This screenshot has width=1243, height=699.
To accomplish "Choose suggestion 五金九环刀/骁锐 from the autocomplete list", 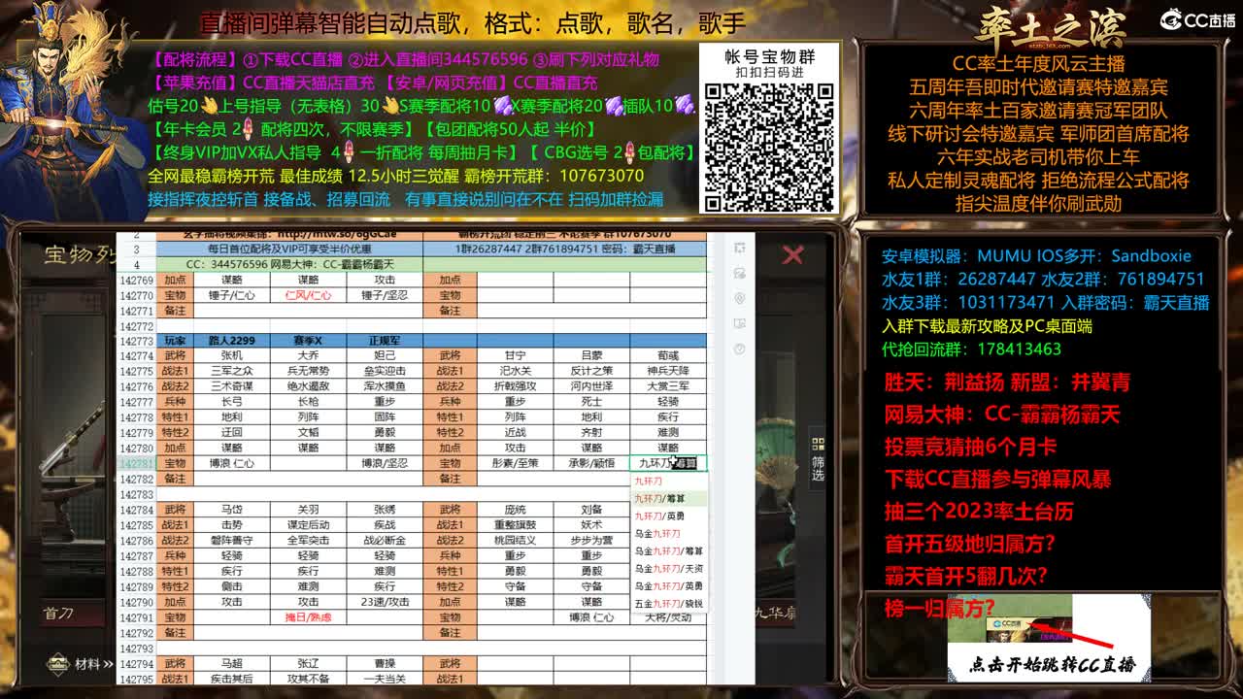I will point(669,603).
